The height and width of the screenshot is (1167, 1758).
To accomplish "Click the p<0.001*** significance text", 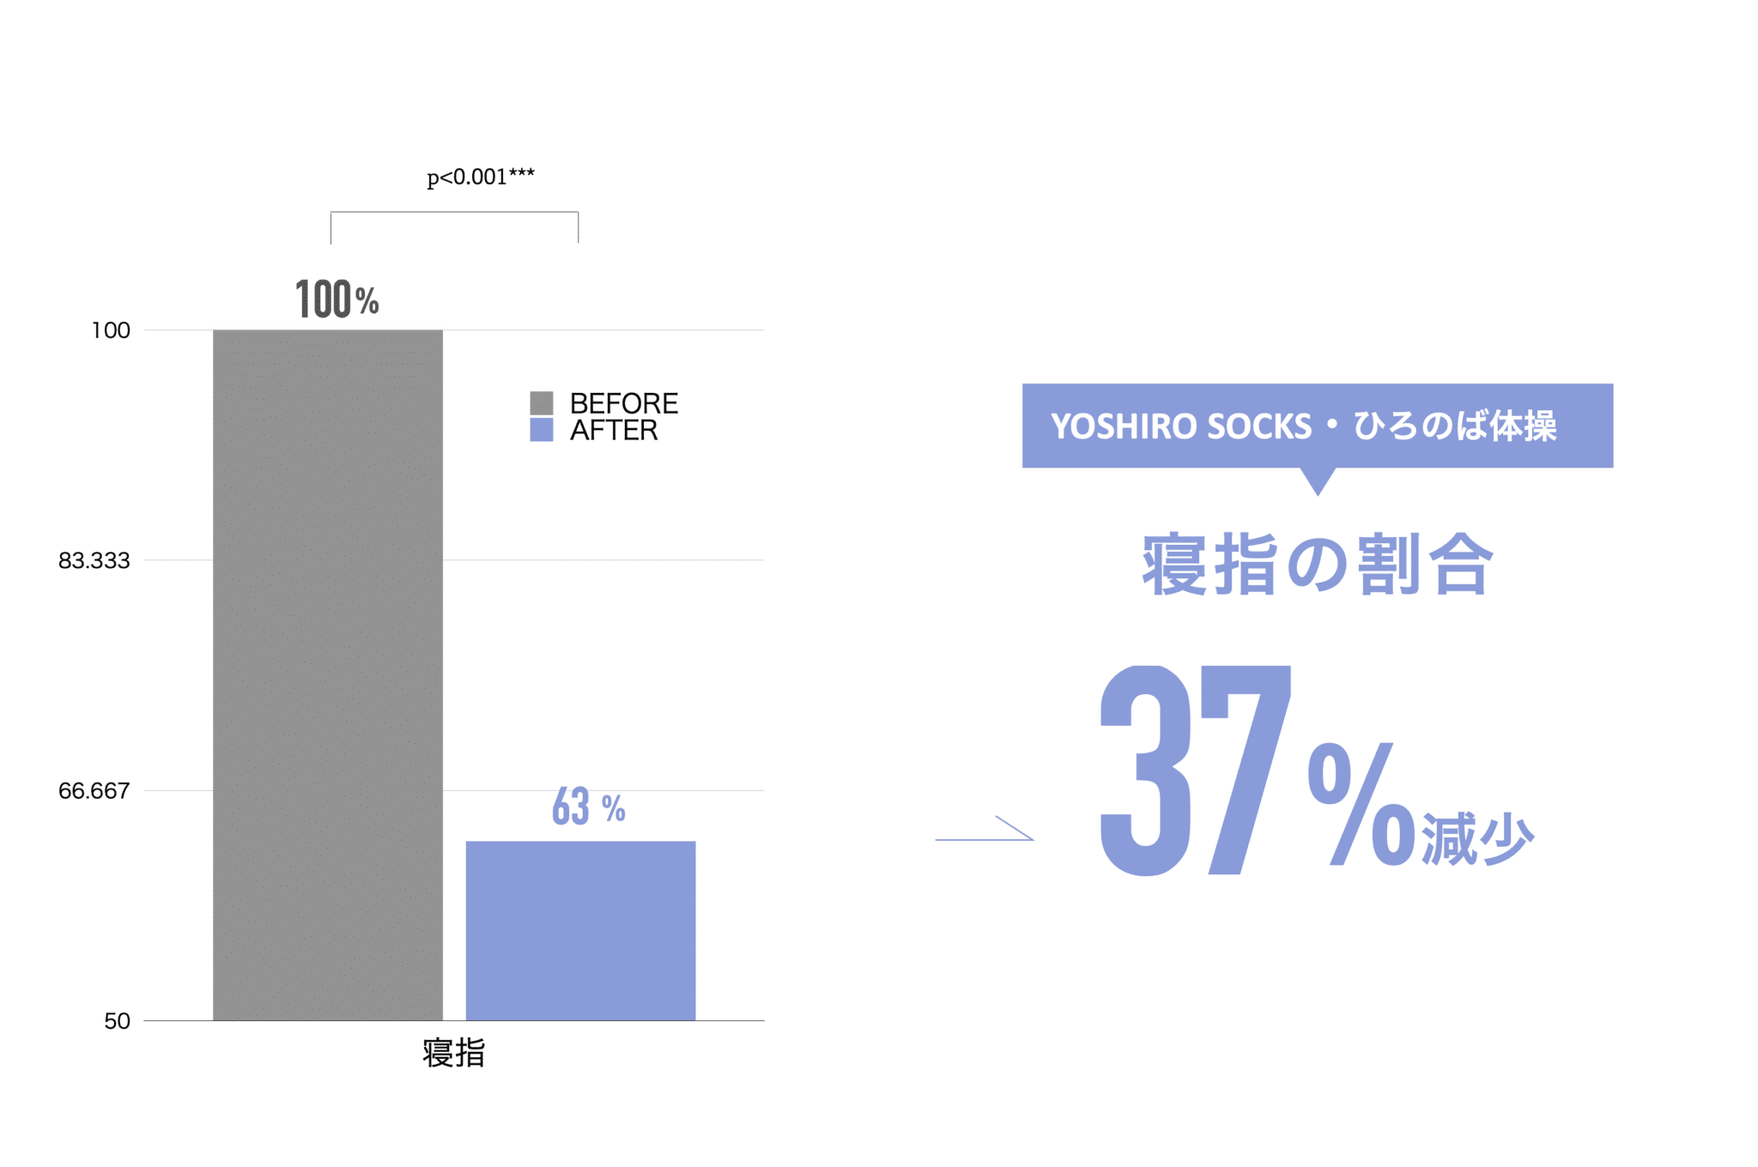I will [481, 177].
